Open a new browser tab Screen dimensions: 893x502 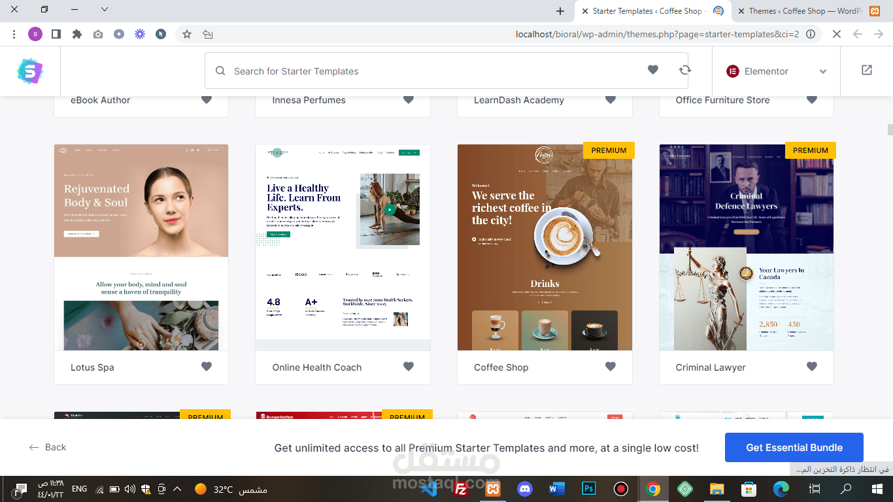560,11
